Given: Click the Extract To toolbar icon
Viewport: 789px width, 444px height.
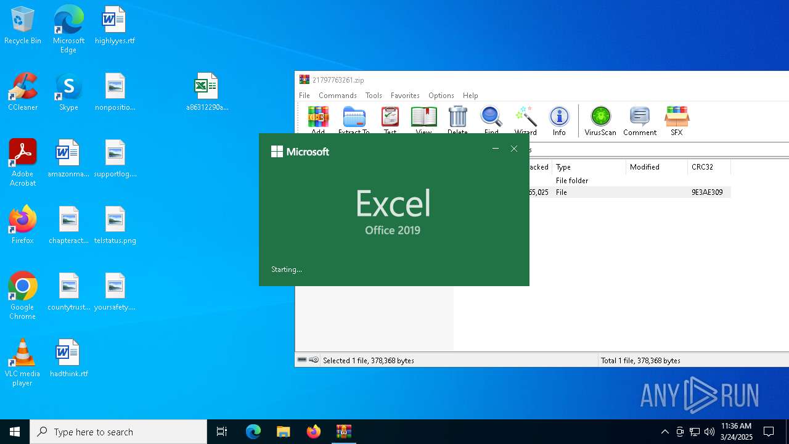Looking at the screenshot, I should coord(354,119).
